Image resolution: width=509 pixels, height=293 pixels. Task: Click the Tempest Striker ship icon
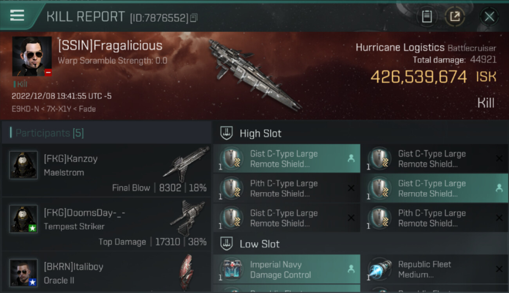pos(188,217)
